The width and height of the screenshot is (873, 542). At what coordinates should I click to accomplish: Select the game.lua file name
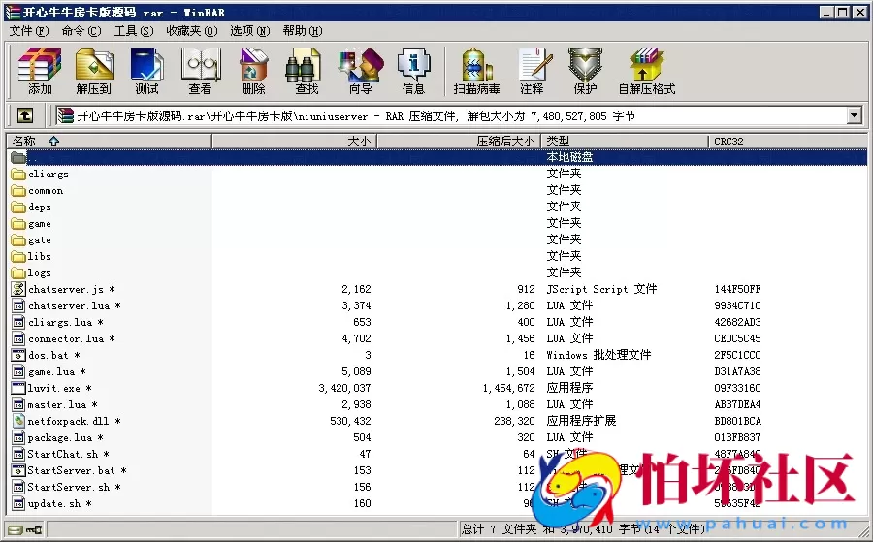57,371
